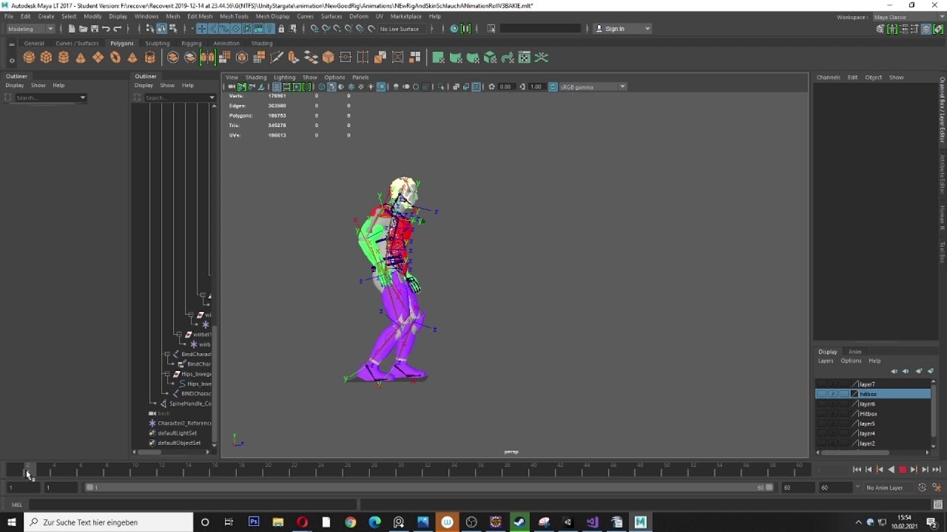Select the Polygon Sphere creation tool
This screenshot has height=532, width=947.
coord(29,57)
